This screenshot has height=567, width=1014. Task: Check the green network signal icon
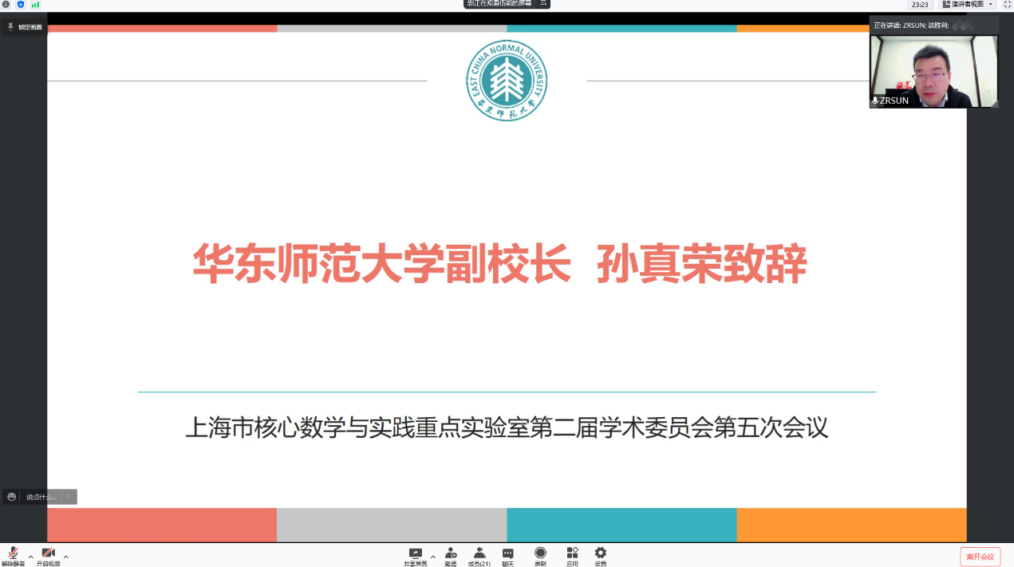[35, 4]
